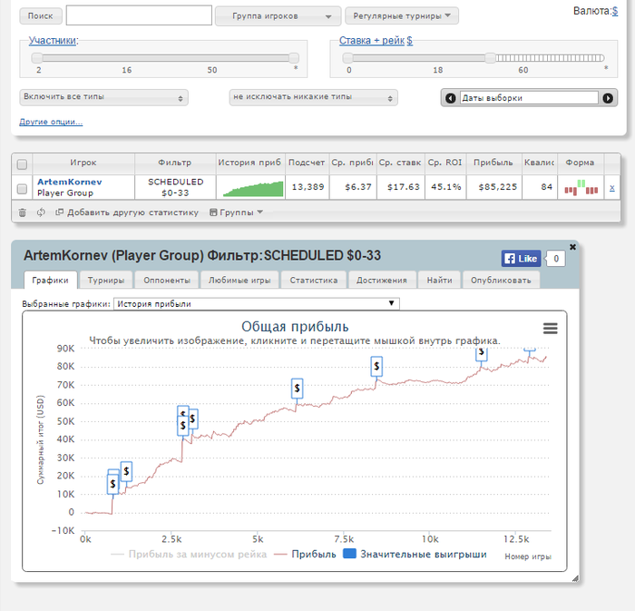Image resolution: width=635 pixels, height=611 pixels.
Task: Click the previous date arrow icon
Action: (x=450, y=98)
